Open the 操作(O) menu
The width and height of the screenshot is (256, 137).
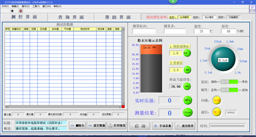click(x=26, y=6)
